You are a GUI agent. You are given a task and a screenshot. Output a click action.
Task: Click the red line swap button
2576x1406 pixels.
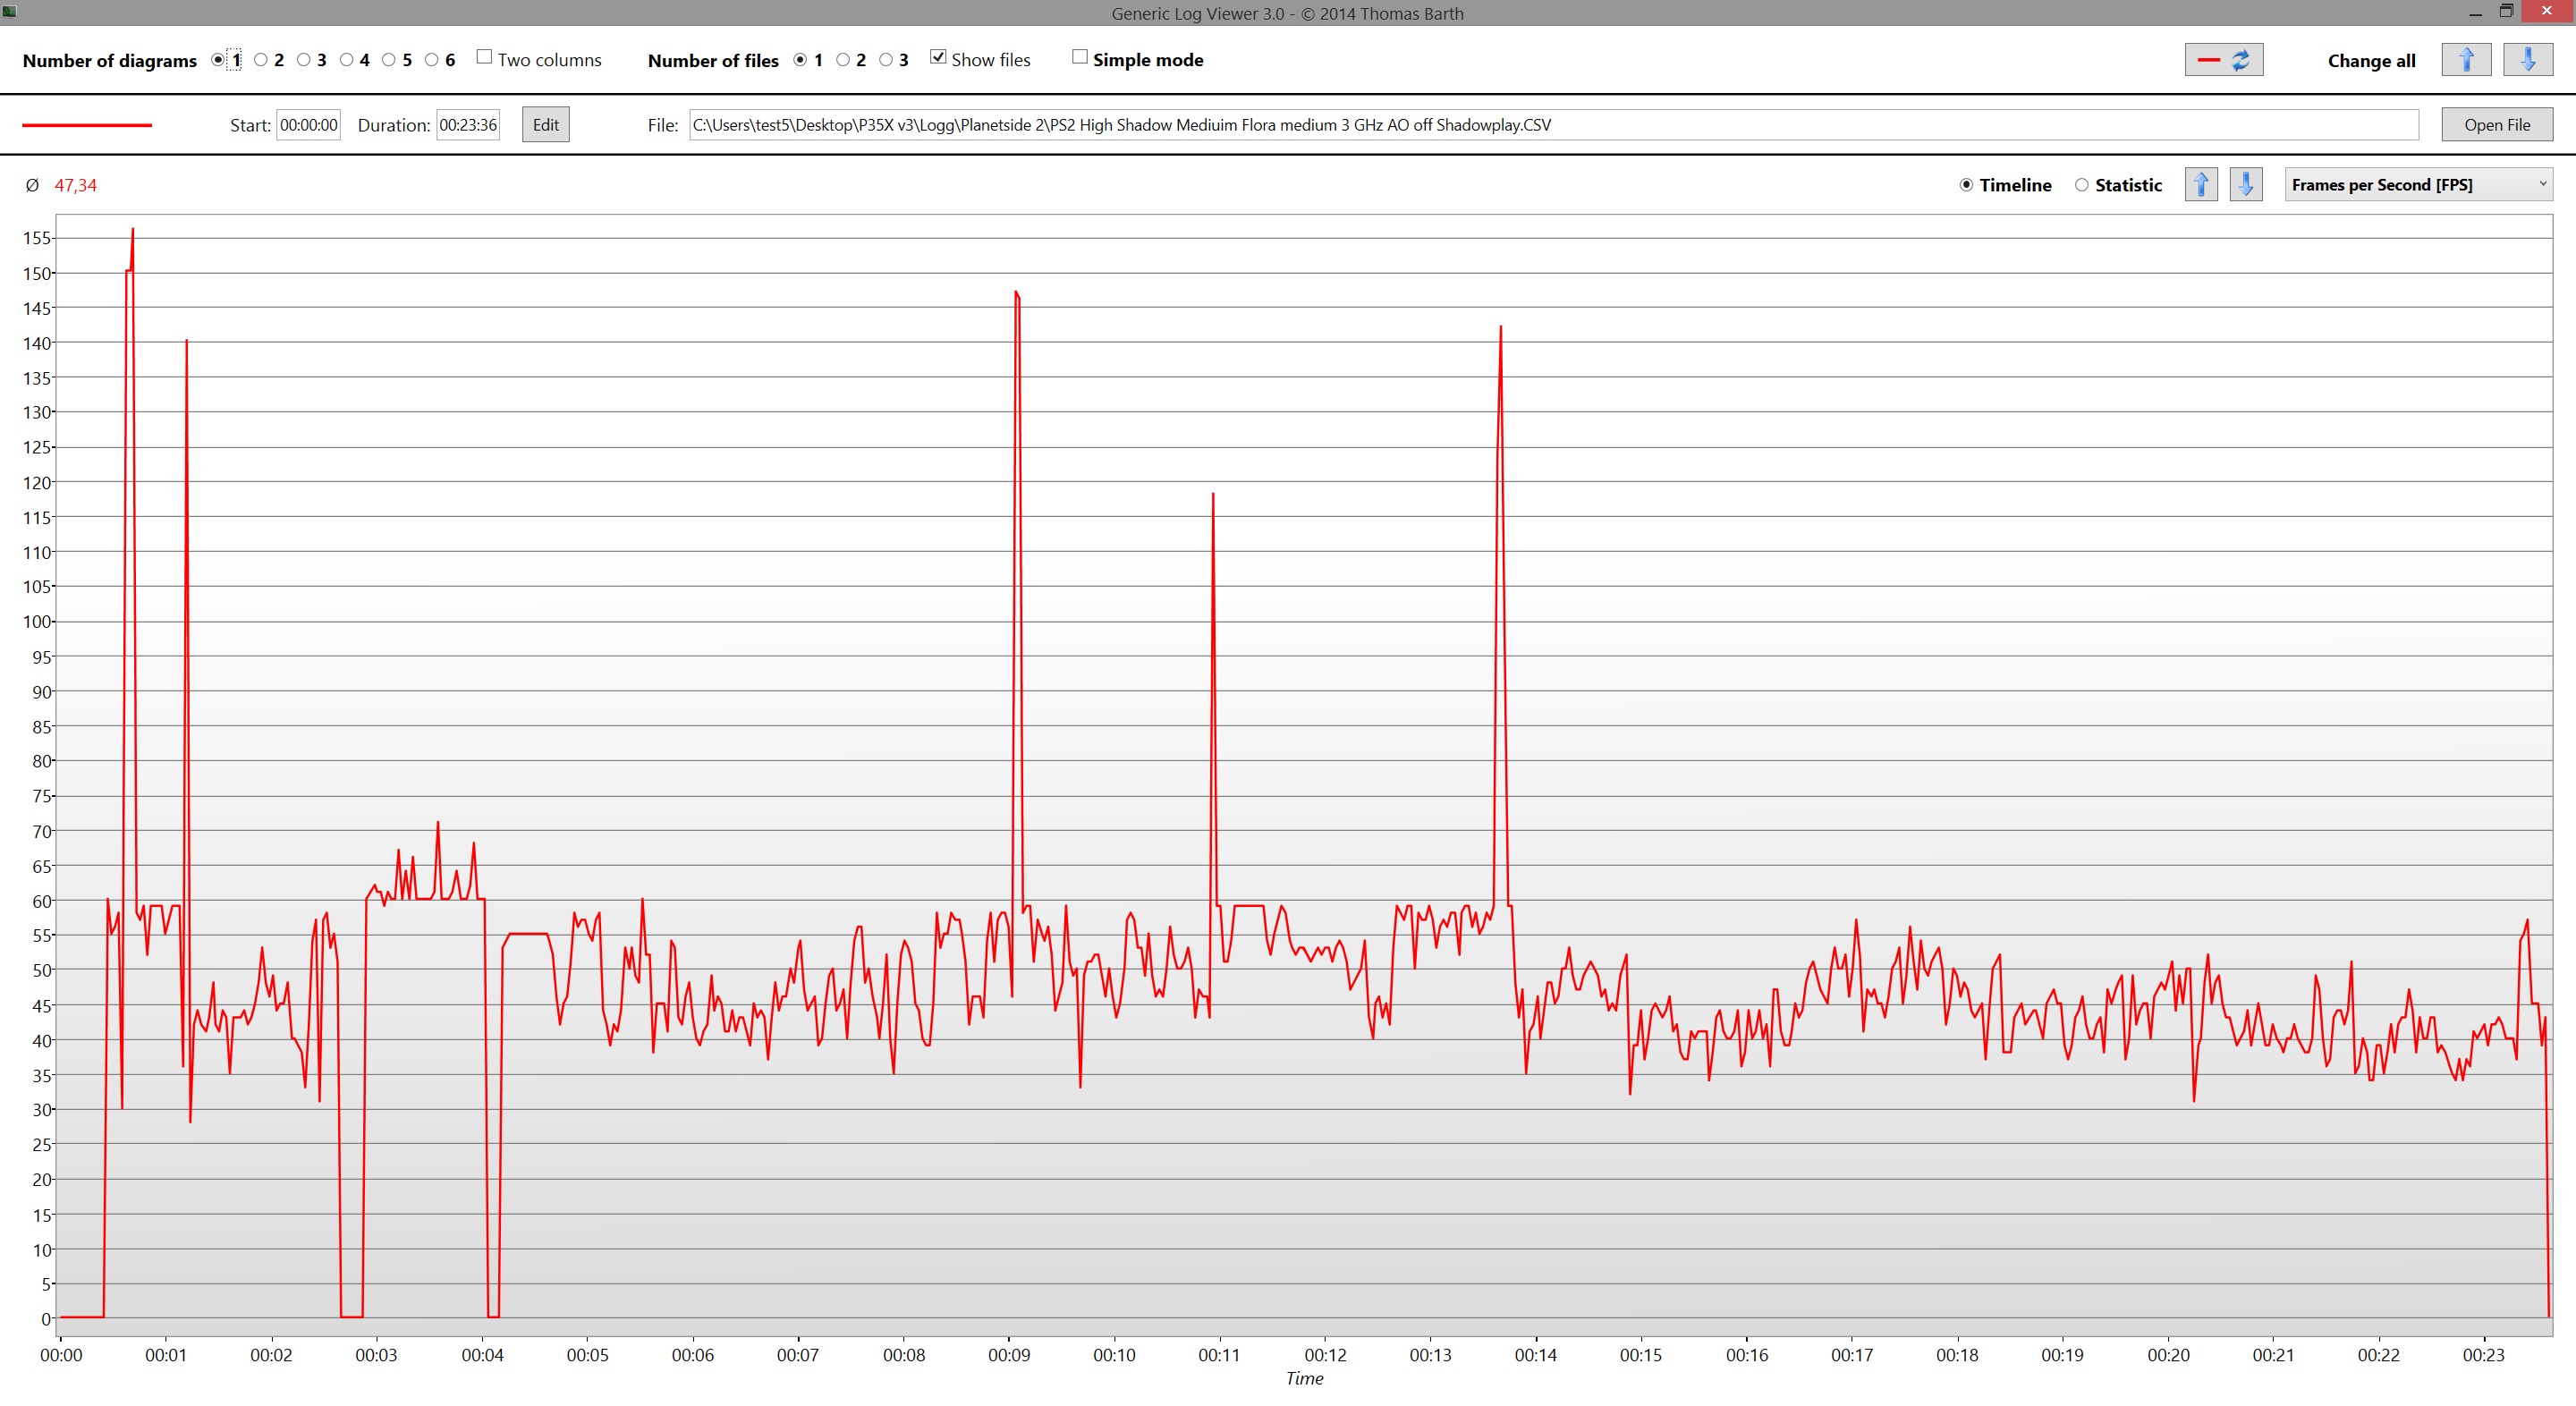(2223, 60)
